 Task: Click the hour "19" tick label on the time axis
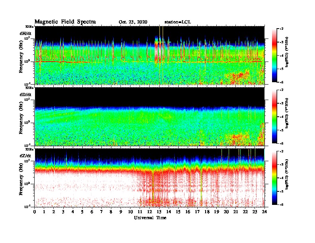click(x=216, y=212)
